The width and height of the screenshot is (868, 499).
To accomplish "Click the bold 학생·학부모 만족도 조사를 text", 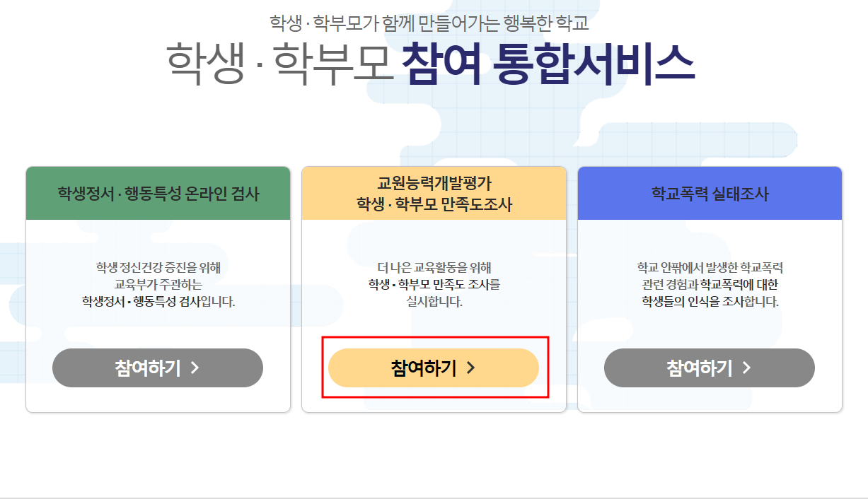I will click(x=434, y=285).
